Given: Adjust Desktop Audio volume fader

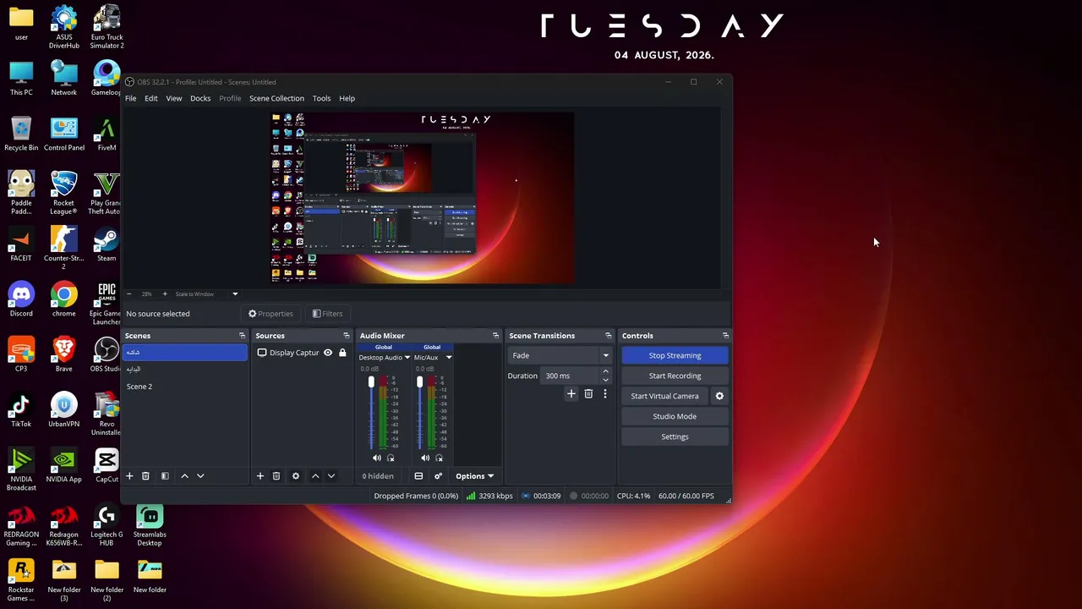Looking at the screenshot, I should [371, 382].
